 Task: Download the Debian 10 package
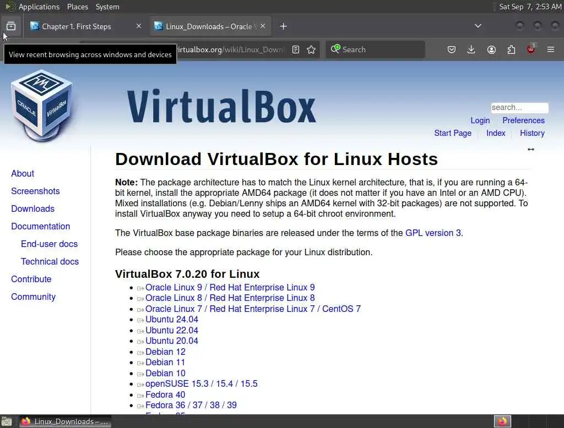click(x=165, y=373)
